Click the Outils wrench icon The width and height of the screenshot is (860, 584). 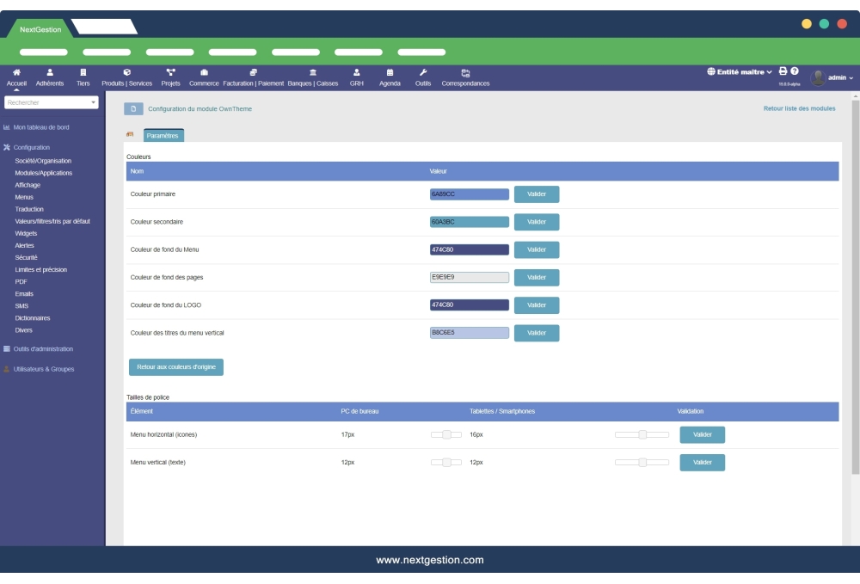[x=423, y=72]
